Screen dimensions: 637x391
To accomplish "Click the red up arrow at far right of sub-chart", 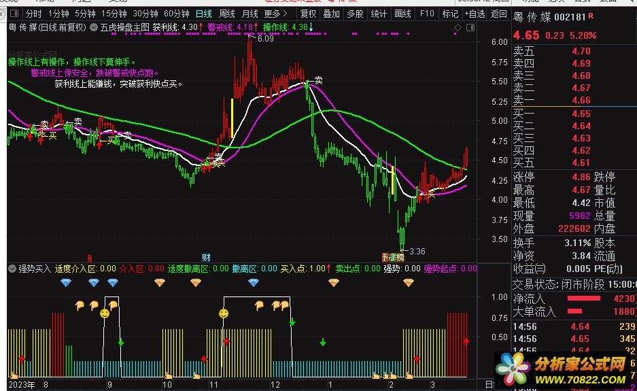I will pyautogui.click(x=466, y=340).
